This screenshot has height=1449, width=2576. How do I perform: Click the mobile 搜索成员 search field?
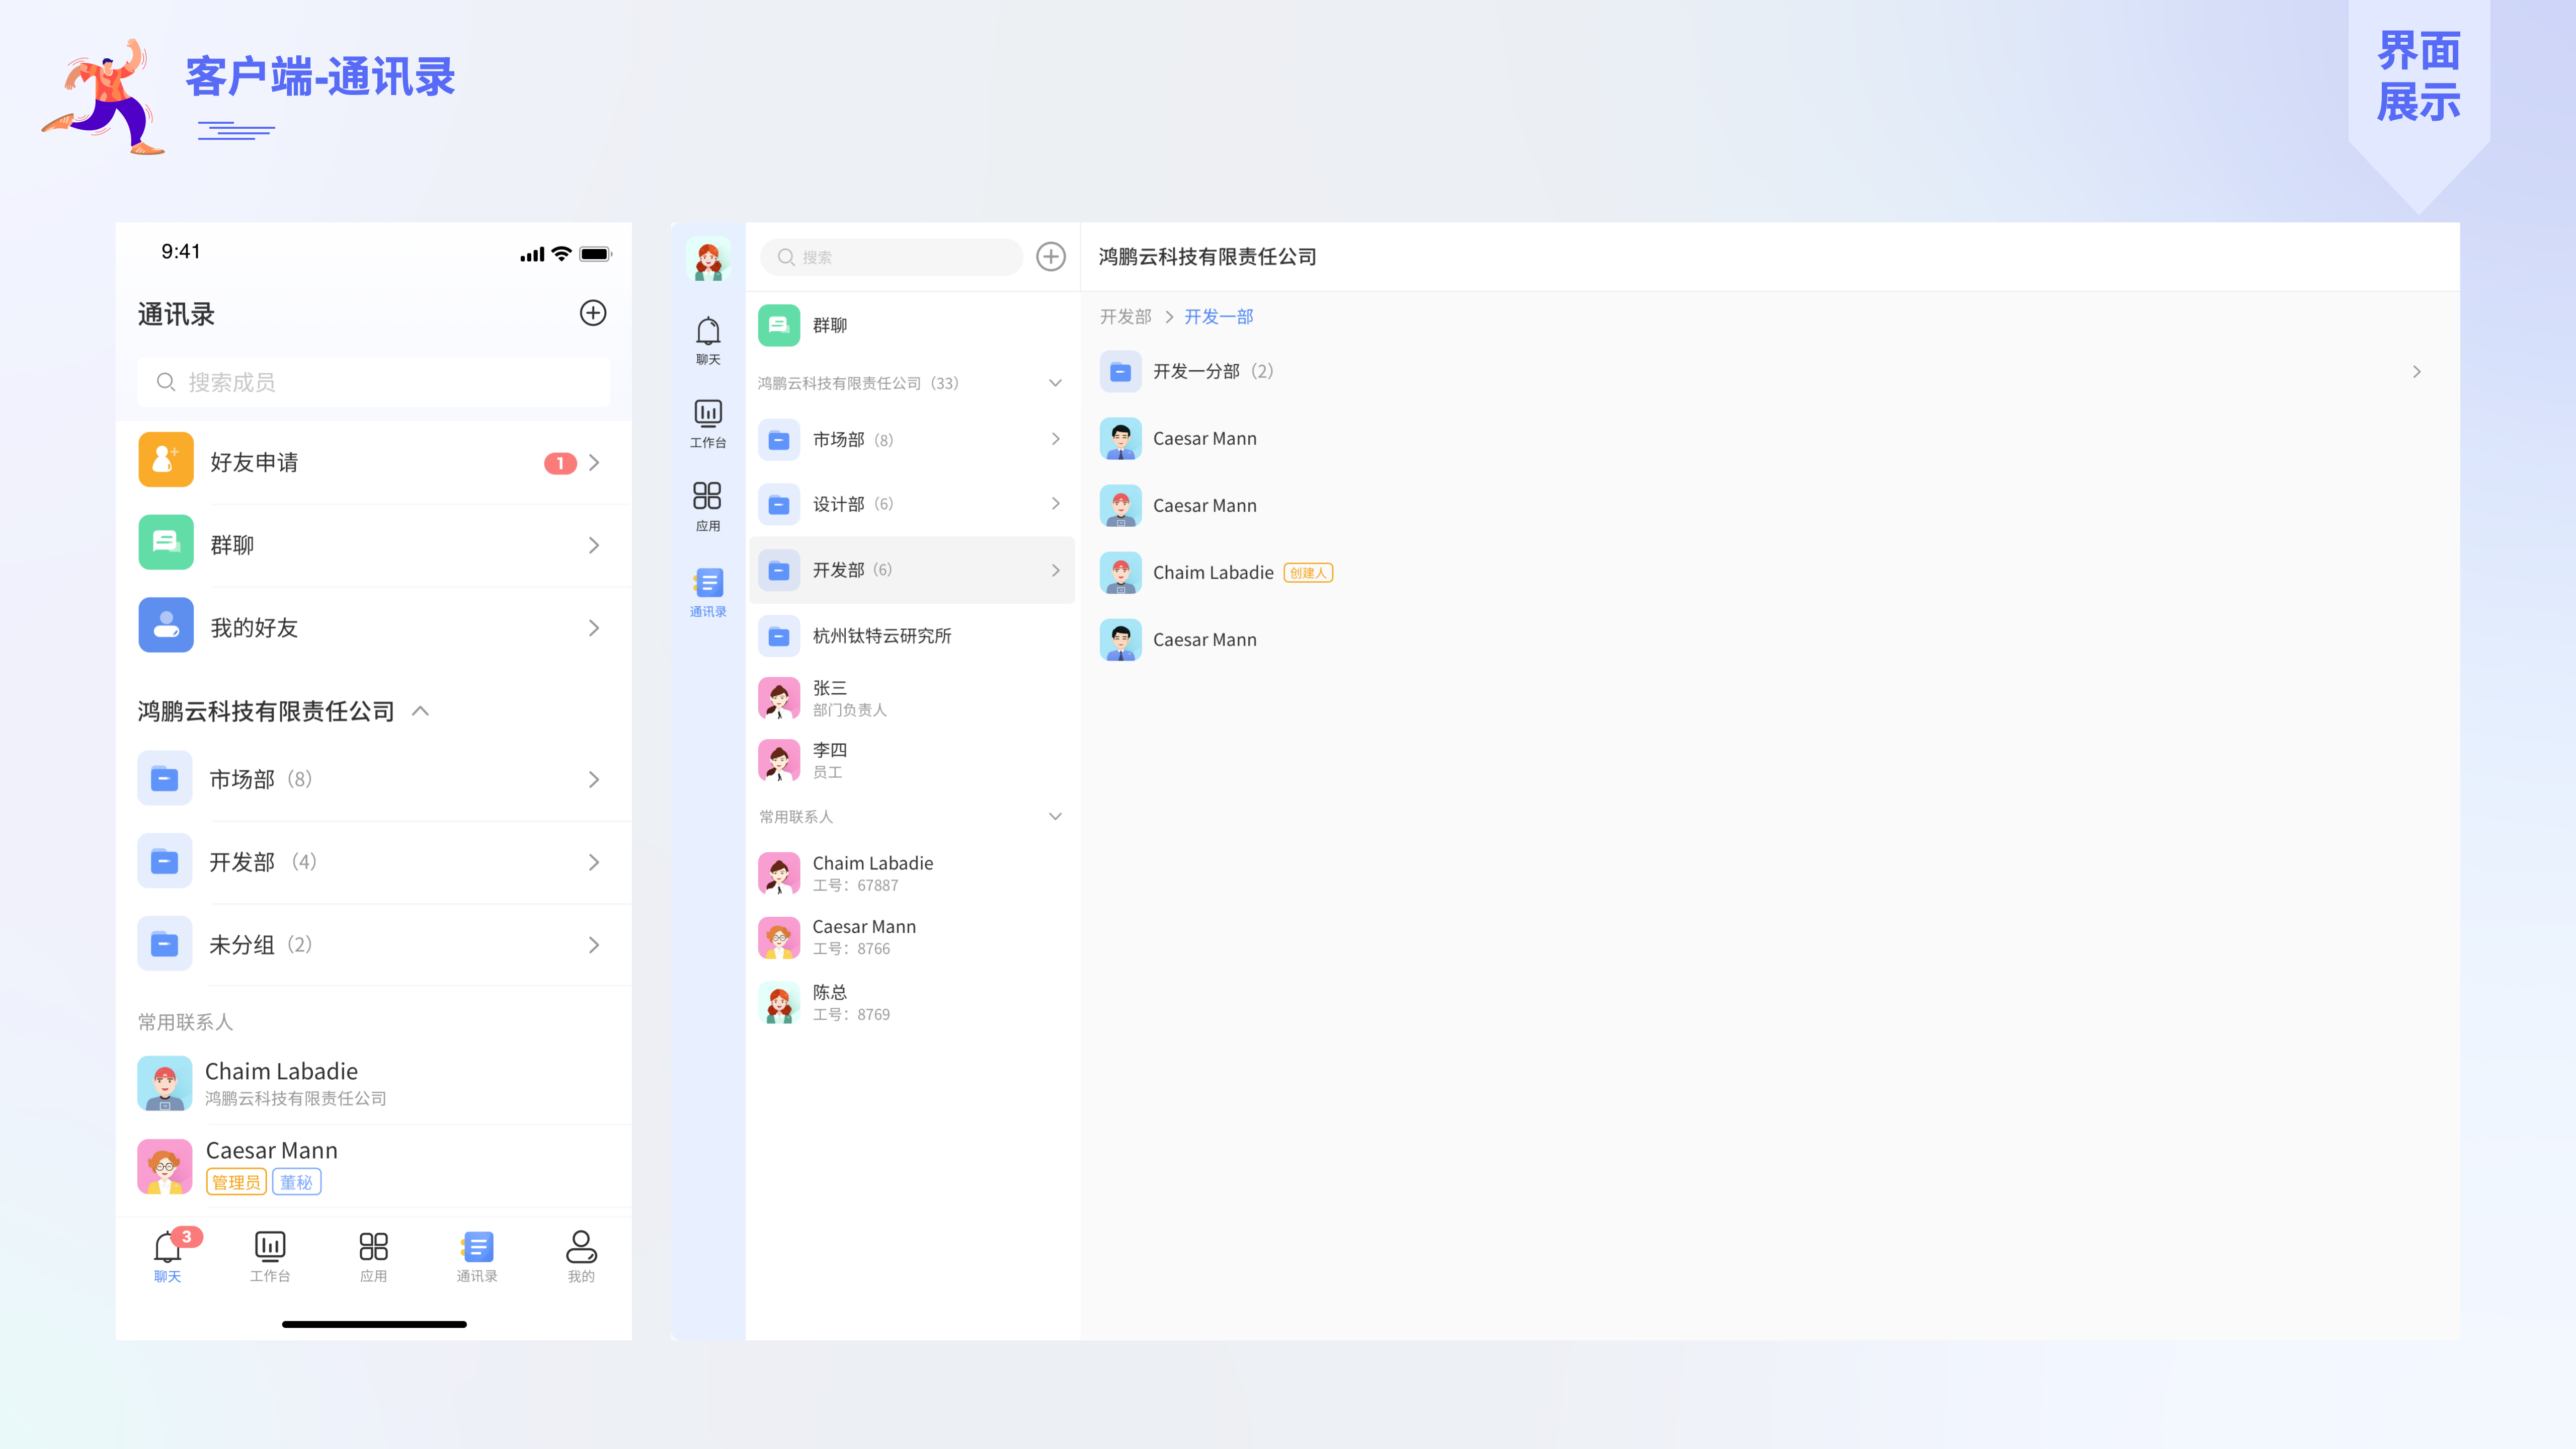point(374,382)
